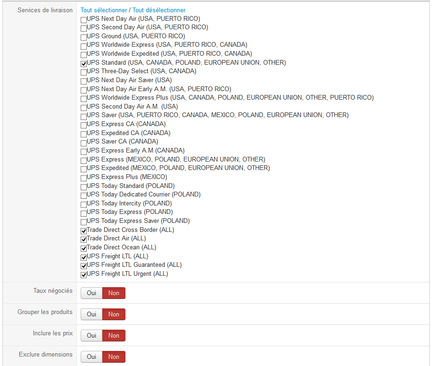The width and height of the screenshot is (433, 366).
Task: Check UPS Saver (USA, PUERTO RICO, CANADA, MEXICO...) checkbox
Action: pos(83,116)
